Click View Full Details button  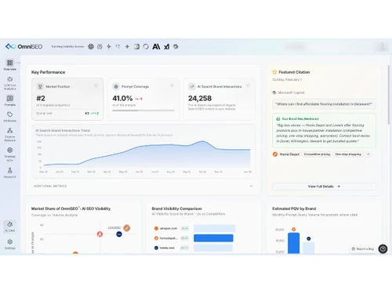324,187
